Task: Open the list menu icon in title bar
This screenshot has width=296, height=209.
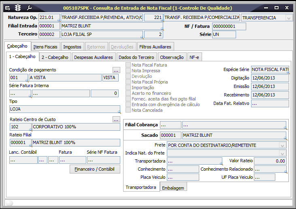Action: 8,8
